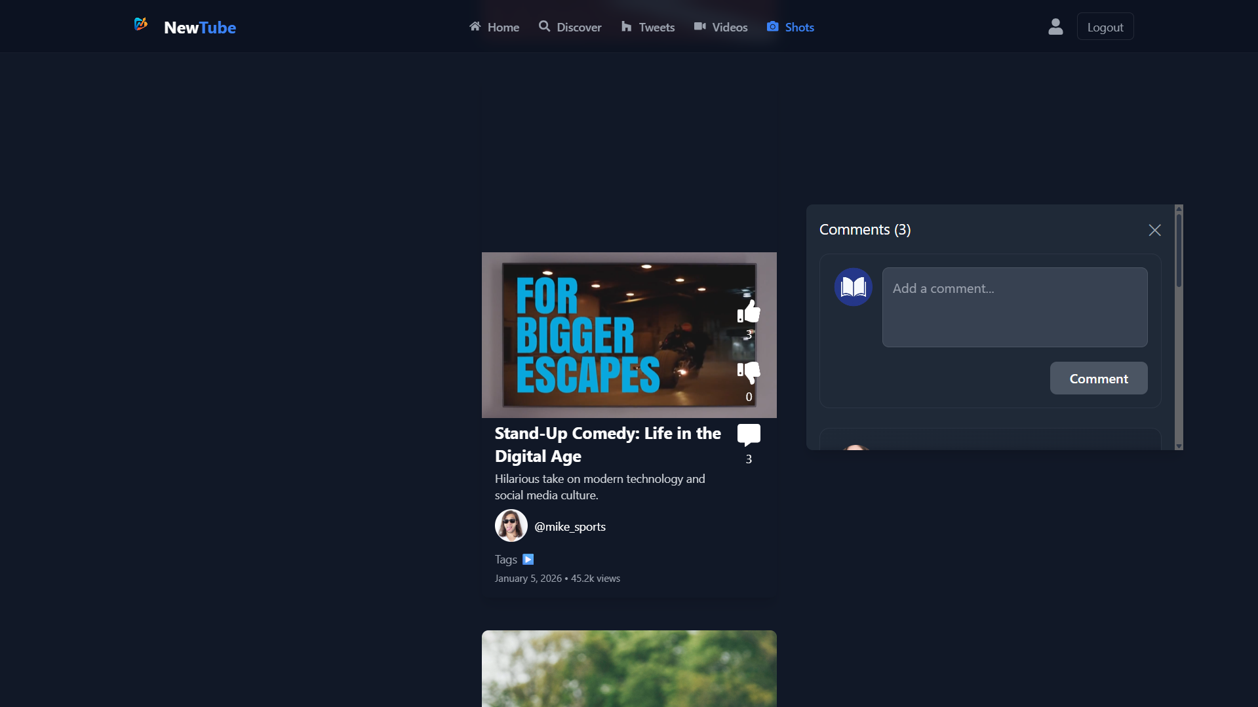Click the book avatar beside comment box
The width and height of the screenshot is (1258, 707).
coord(853,287)
